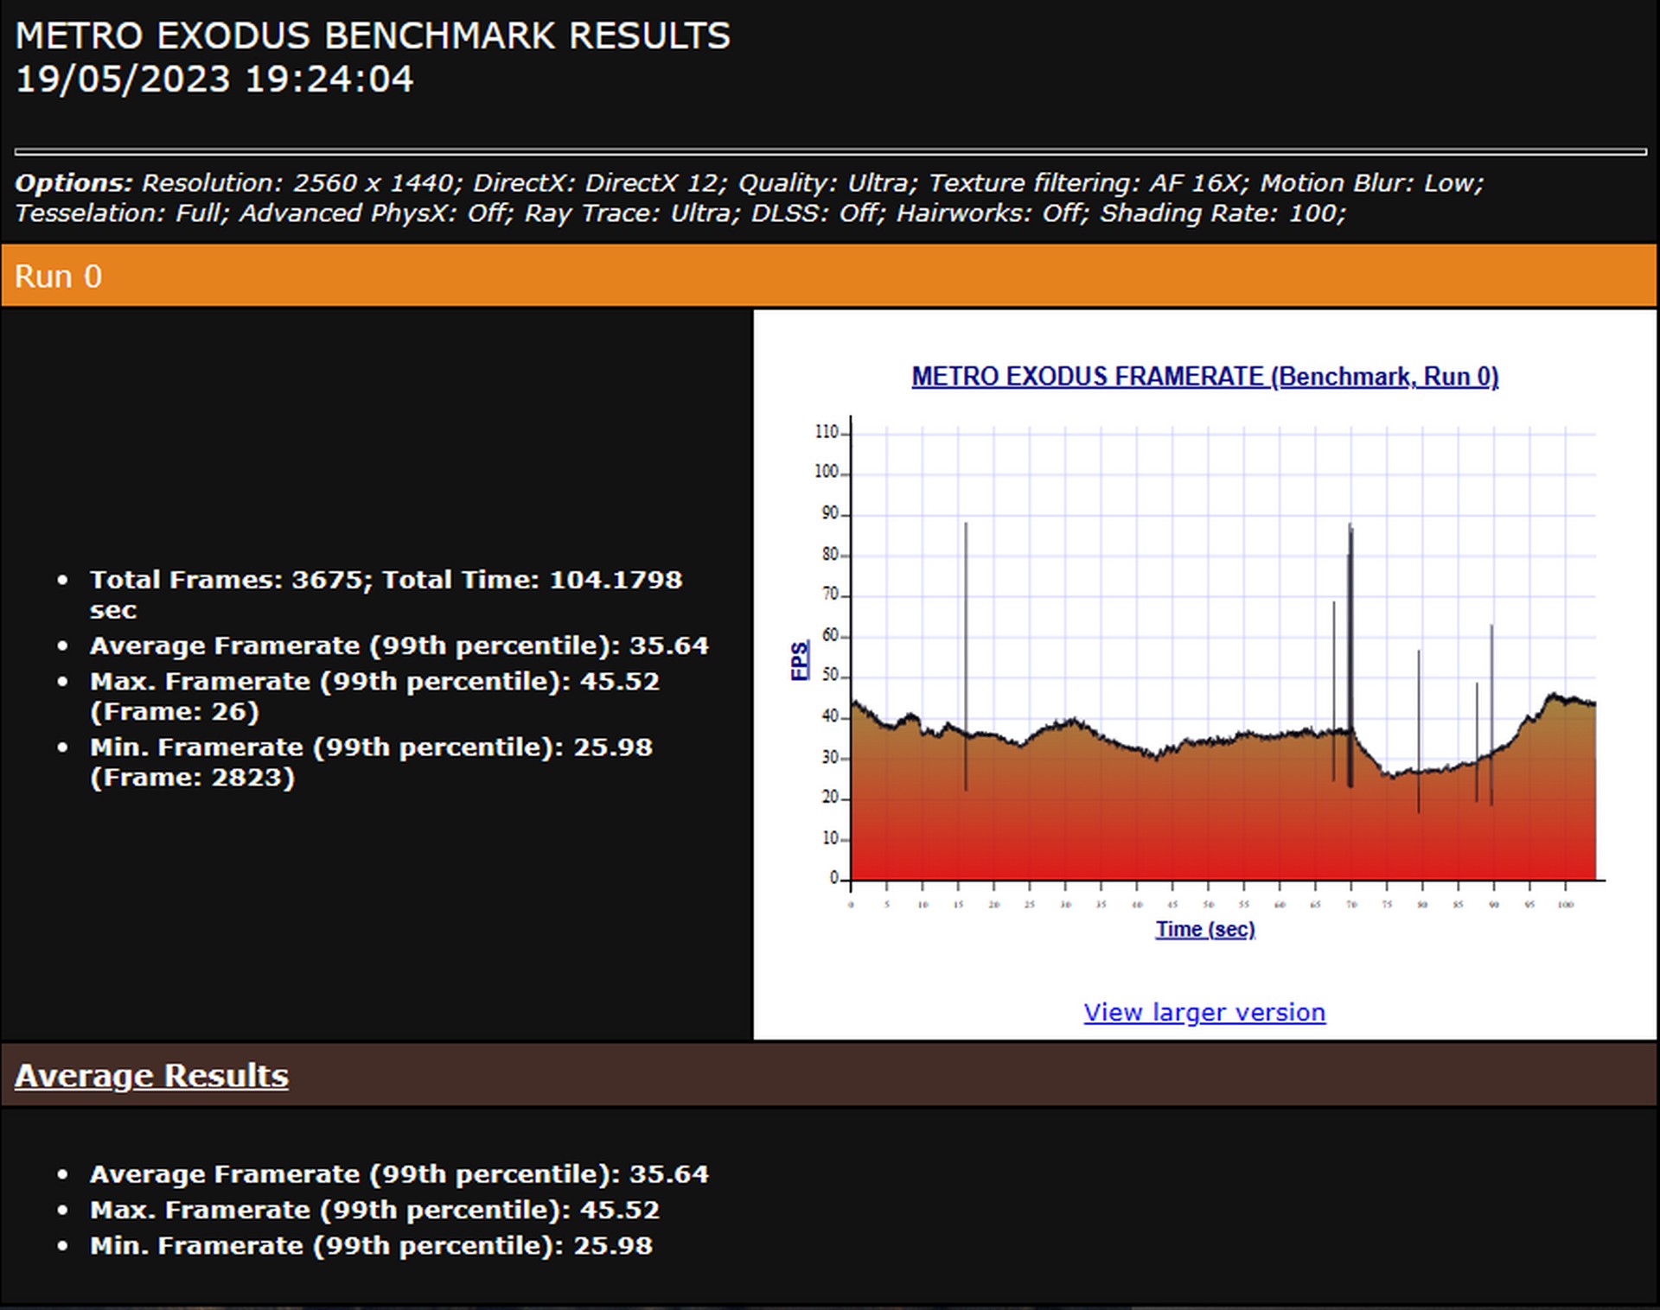Click the 19/05/2023 19:24:04 timestamp

tap(214, 79)
